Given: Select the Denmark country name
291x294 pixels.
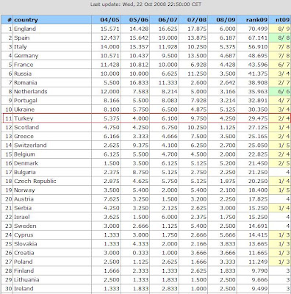Looking at the screenshot, I should 26,163.
